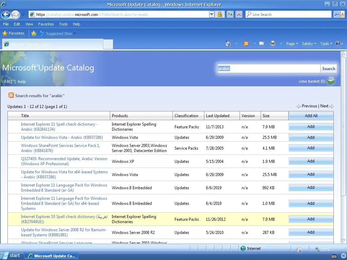The height and width of the screenshot is (260, 347).
Task: Open Q327405 Recommended Update Arabic Version link
Action: [x=64, y=161]
